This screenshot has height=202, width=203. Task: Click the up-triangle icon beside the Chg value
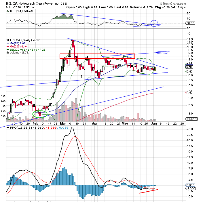[x=185, y=8]
